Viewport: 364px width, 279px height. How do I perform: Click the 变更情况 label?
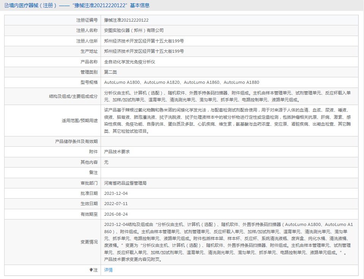click(89, 242)
